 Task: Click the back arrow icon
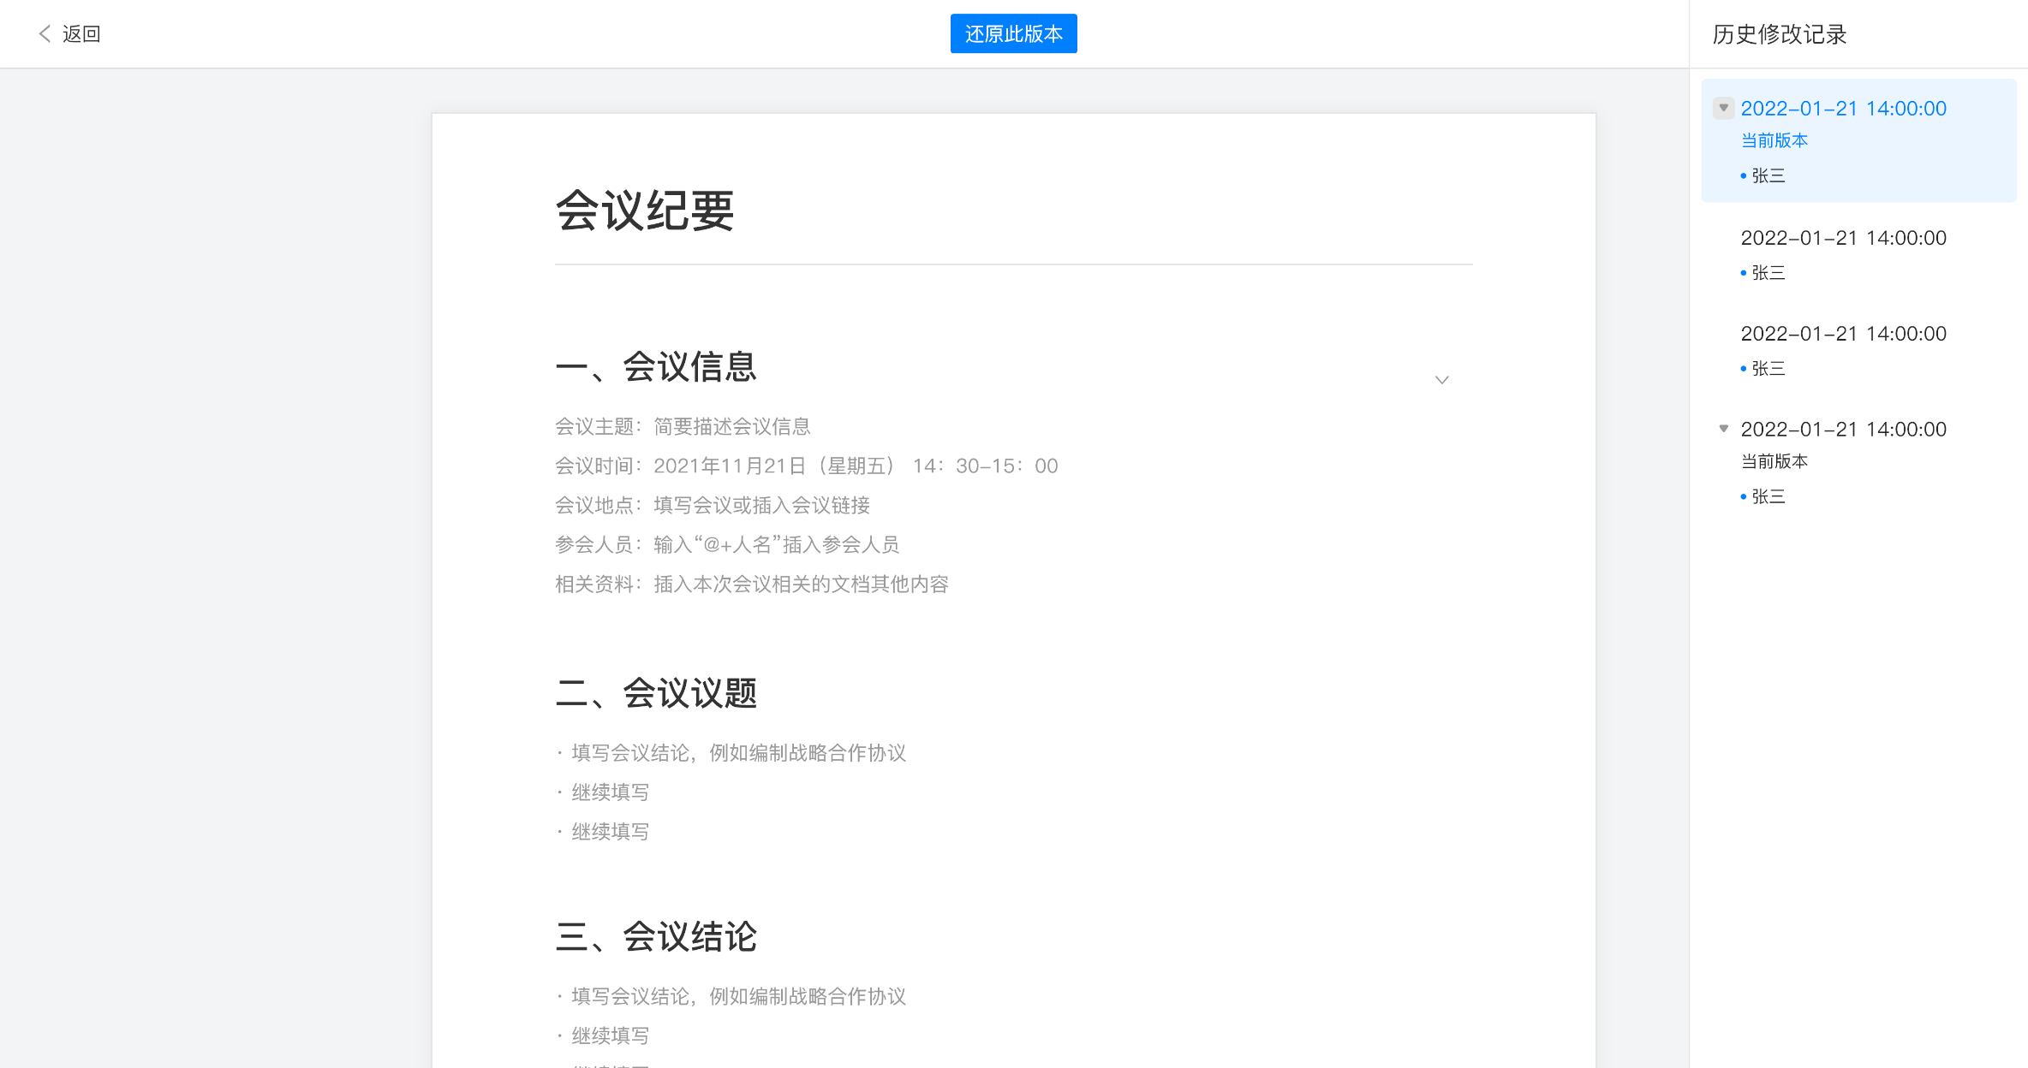(x=45, y=33)
